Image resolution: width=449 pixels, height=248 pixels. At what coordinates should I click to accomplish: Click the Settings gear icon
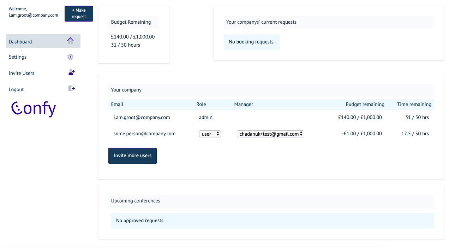70,57
